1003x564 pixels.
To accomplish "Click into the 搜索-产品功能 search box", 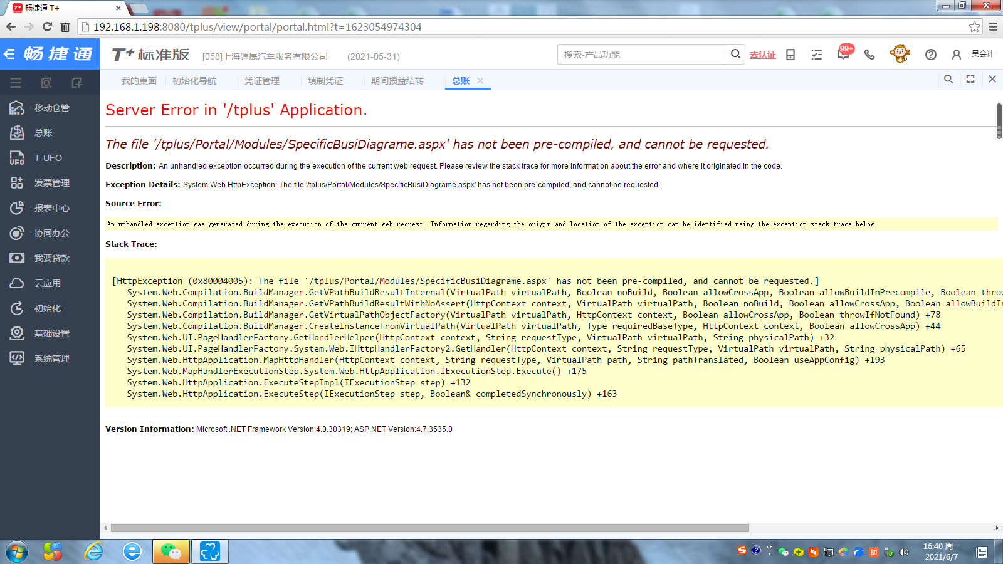I will (x=643, y=55).
